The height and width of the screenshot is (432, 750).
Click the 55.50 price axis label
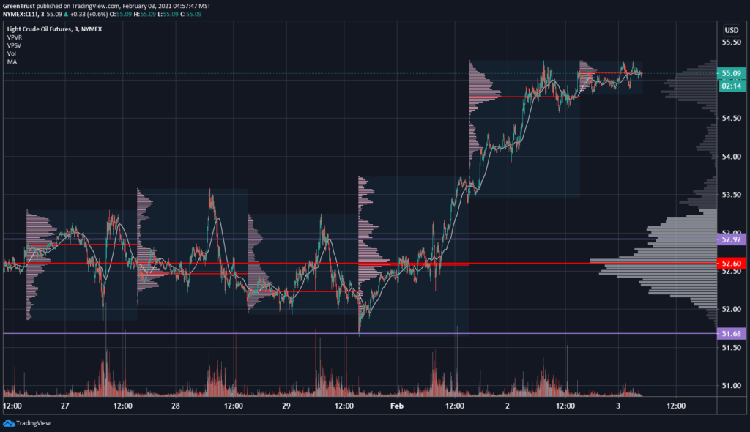[732, 42]
